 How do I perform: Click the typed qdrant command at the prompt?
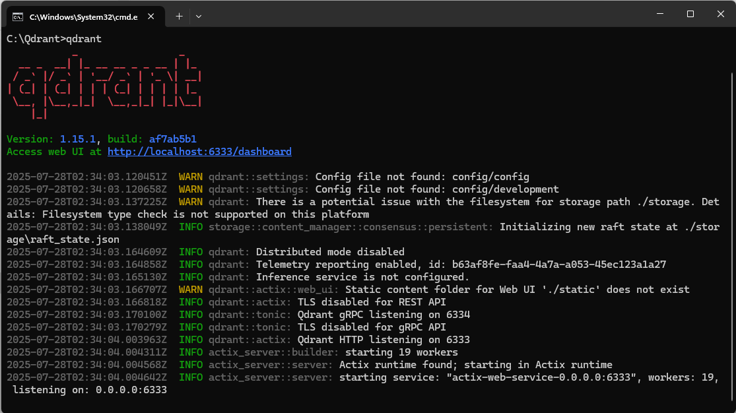click(x=84, y=39)
